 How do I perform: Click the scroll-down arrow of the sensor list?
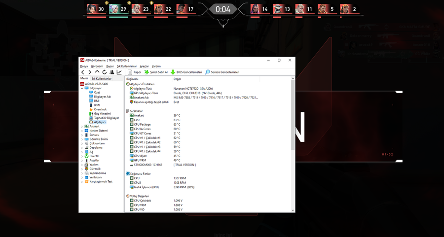pyautogui.click(x=293, y=210)
